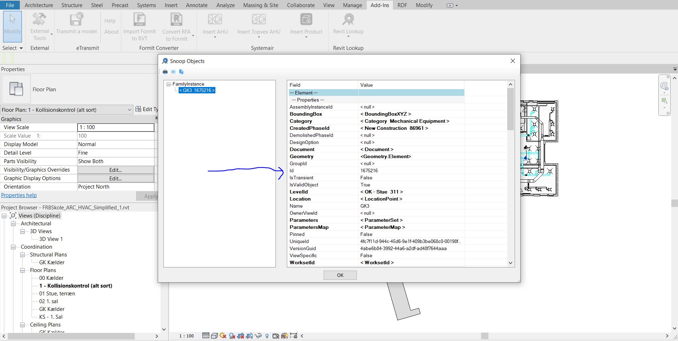Screen dimensions: 678x341
Task: Collapse the FamilyInstance tree node
Action: [x=169, y=84]
